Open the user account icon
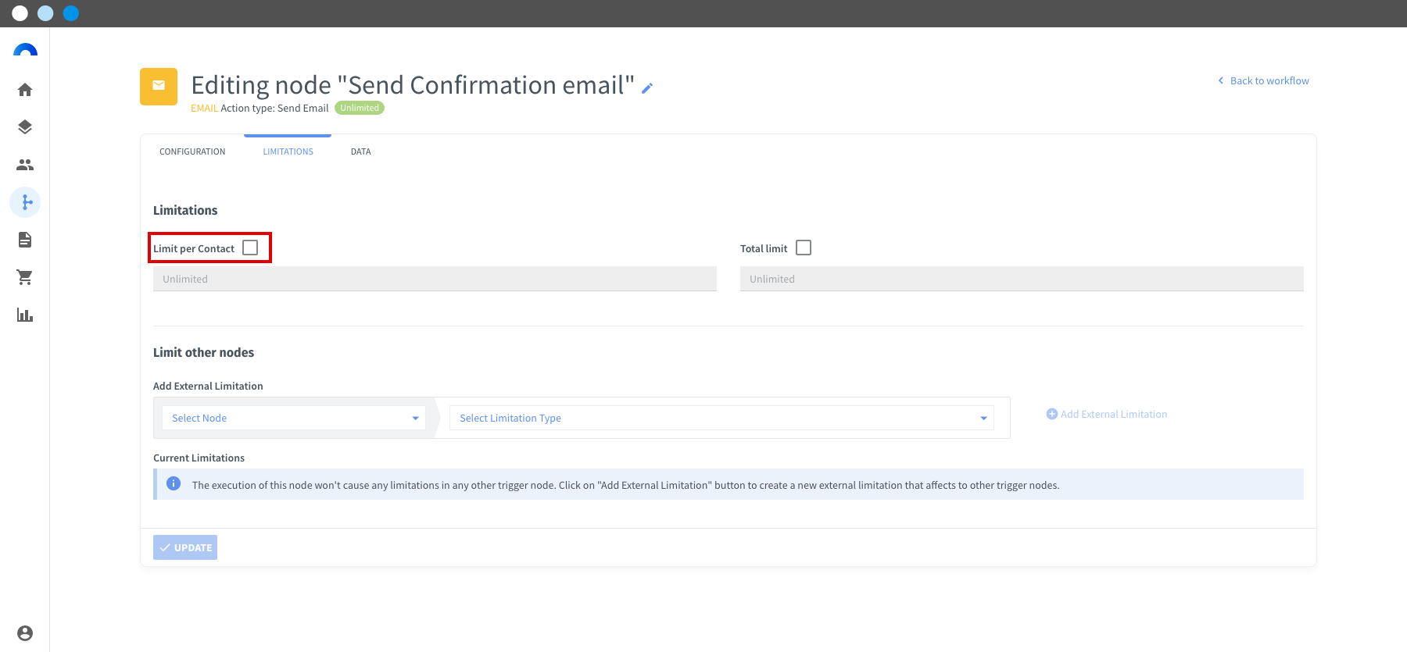The height and width of the screenshot is (652, 1407). point(25,633)
